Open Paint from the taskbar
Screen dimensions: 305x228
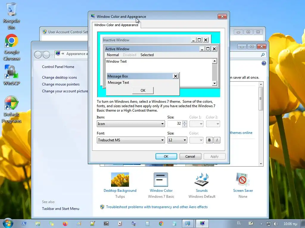tap(79, 224)
